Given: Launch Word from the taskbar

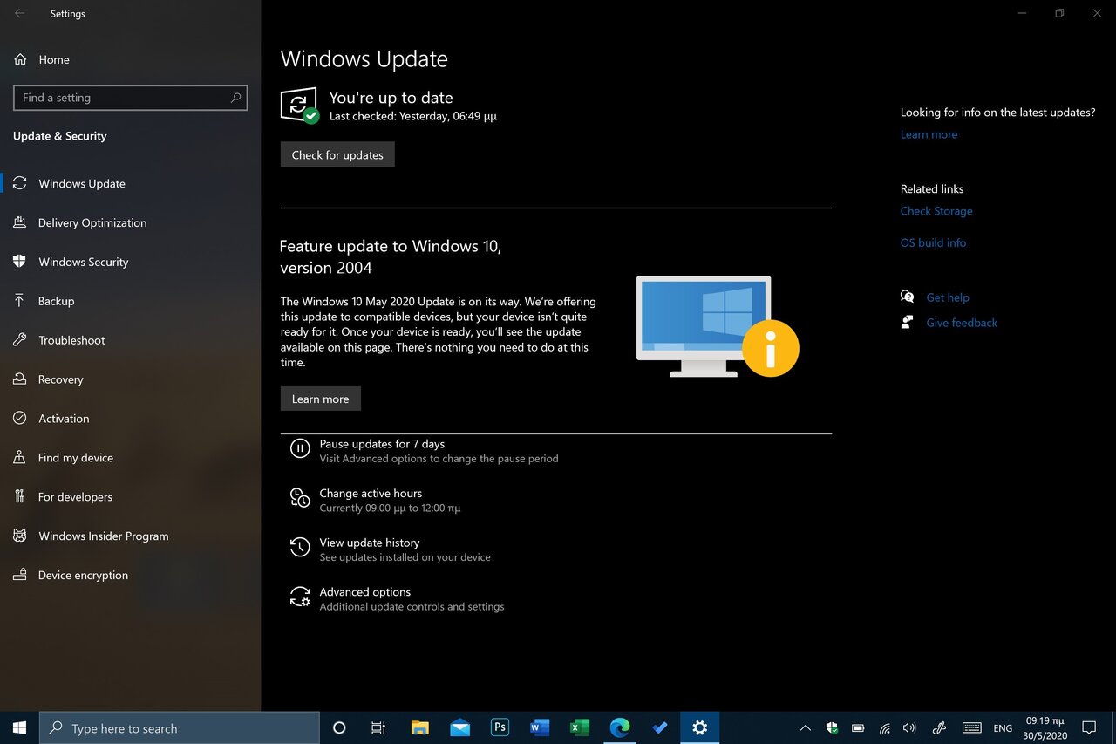Looking at the screenshot, I should click(x=540, y=727).
